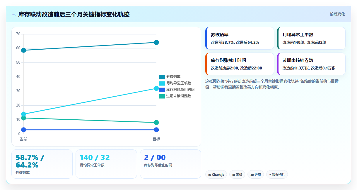The height and width of the screenshot is (190, 357).
Task: Click the description paragraph starting with 这张图连接
Action: (x=272, y=84)
